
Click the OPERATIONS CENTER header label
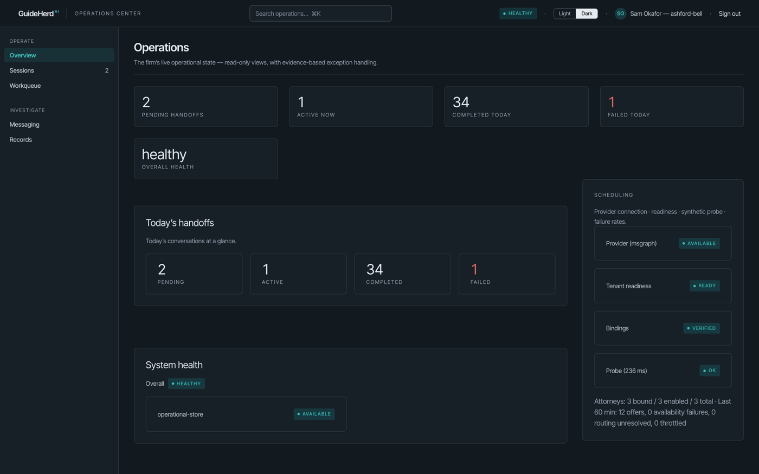coord(108,14)
